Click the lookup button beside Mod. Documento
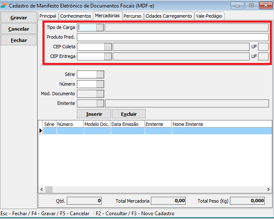The image size is (274, 219). point(100,94)
